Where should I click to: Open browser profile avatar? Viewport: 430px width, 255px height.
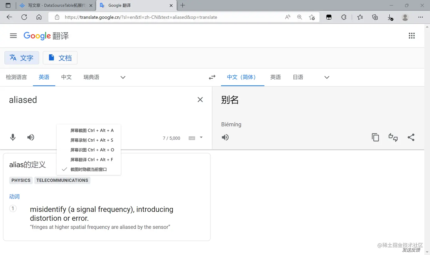(x=405, y=17)
